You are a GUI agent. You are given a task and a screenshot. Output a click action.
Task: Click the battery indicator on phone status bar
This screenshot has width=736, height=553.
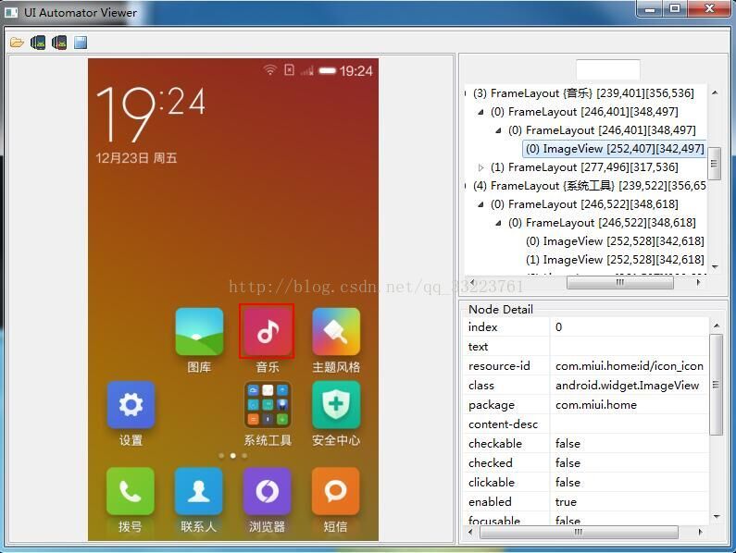(x=328, y=71)
